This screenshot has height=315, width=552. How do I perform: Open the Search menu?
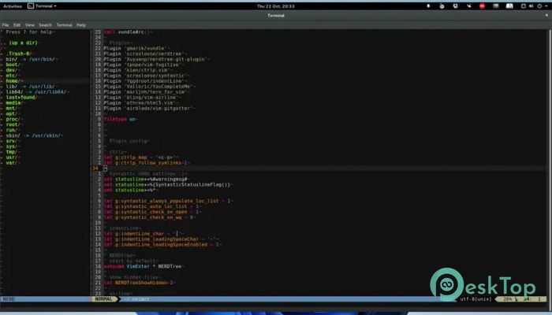point(45,25)
